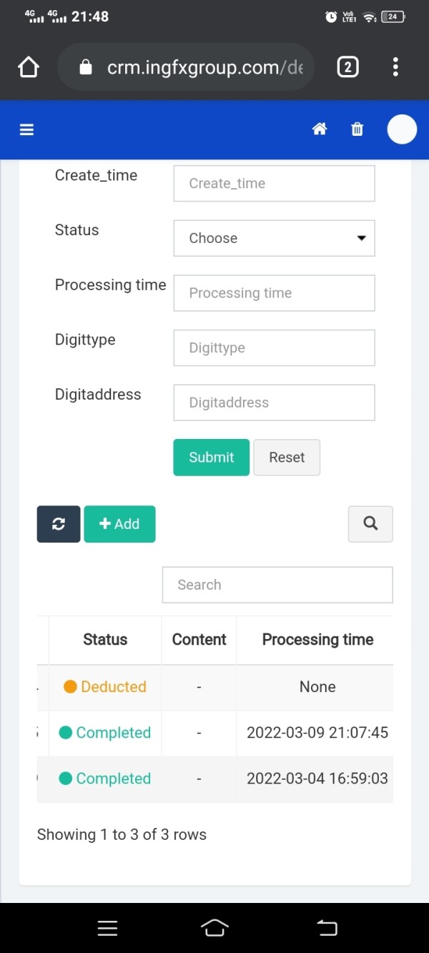Open browser three-dot overflow menu
Screen dimensions: 429x953
(x=395, y=67)
